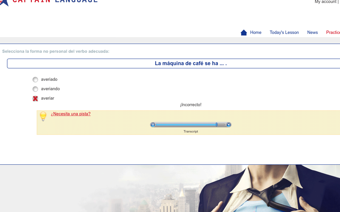Image resolution: width=340 pixels, height=212 pixels.
Task: Open the '¿Necesita una pista?' hint link
Action: coord(71,114)
